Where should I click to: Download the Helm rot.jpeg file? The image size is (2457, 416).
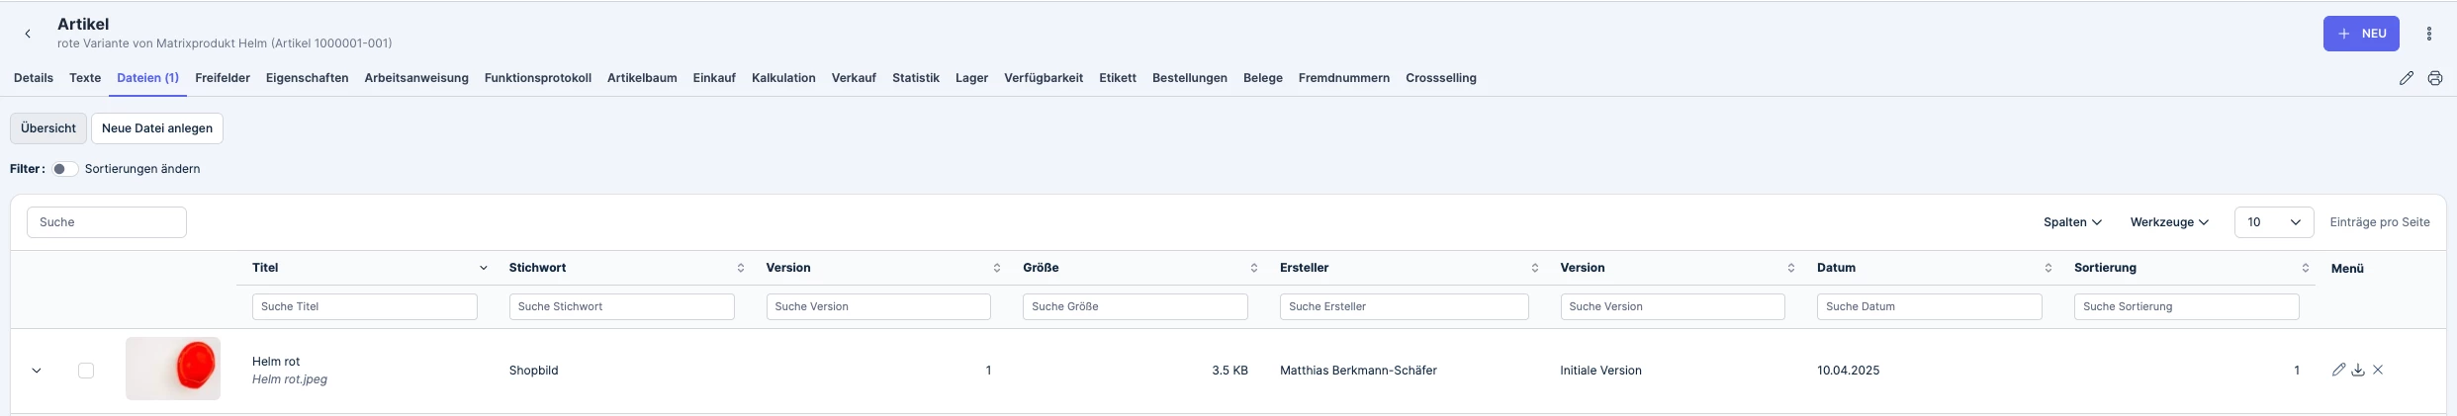[2358, 370]
